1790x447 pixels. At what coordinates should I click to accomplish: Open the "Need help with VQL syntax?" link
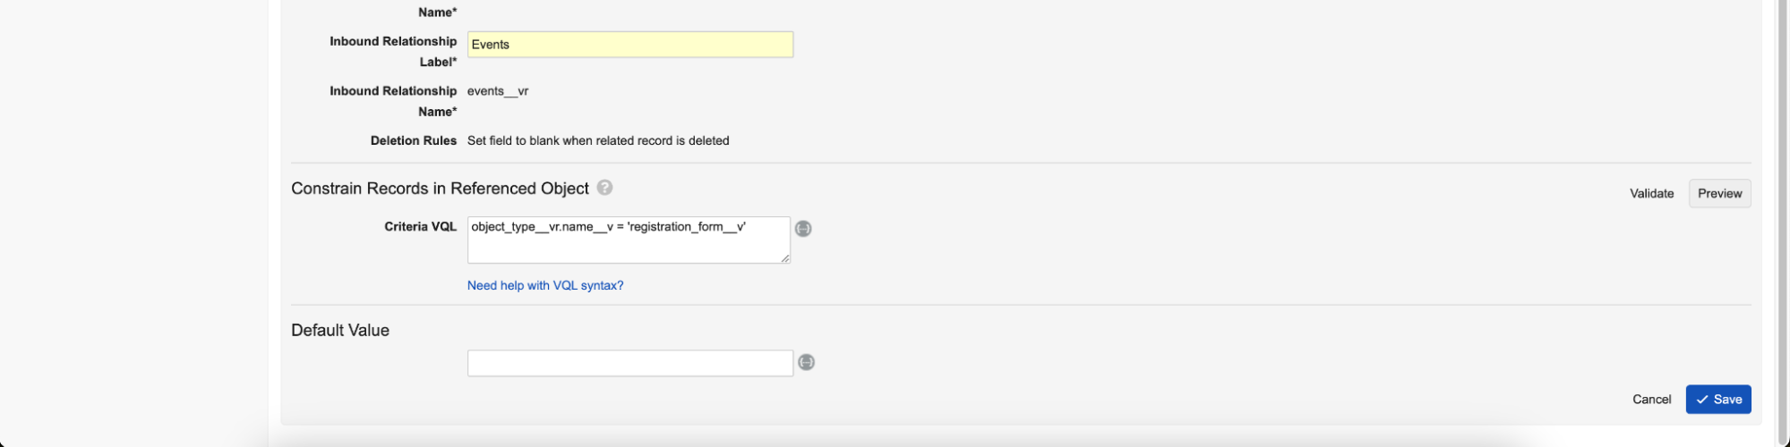tap(545, 285)
